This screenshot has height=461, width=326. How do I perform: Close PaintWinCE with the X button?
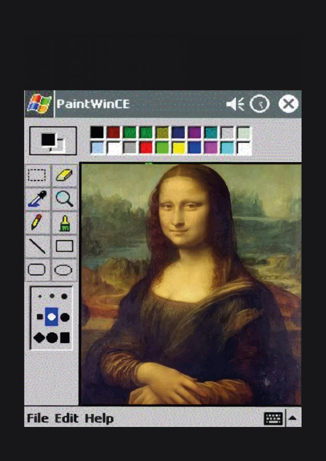pos(289,104)
